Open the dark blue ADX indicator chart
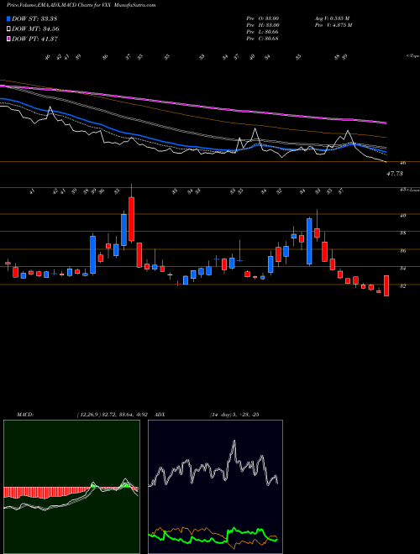This screenshot has width=420, height=554. click(x=215, y=487)
